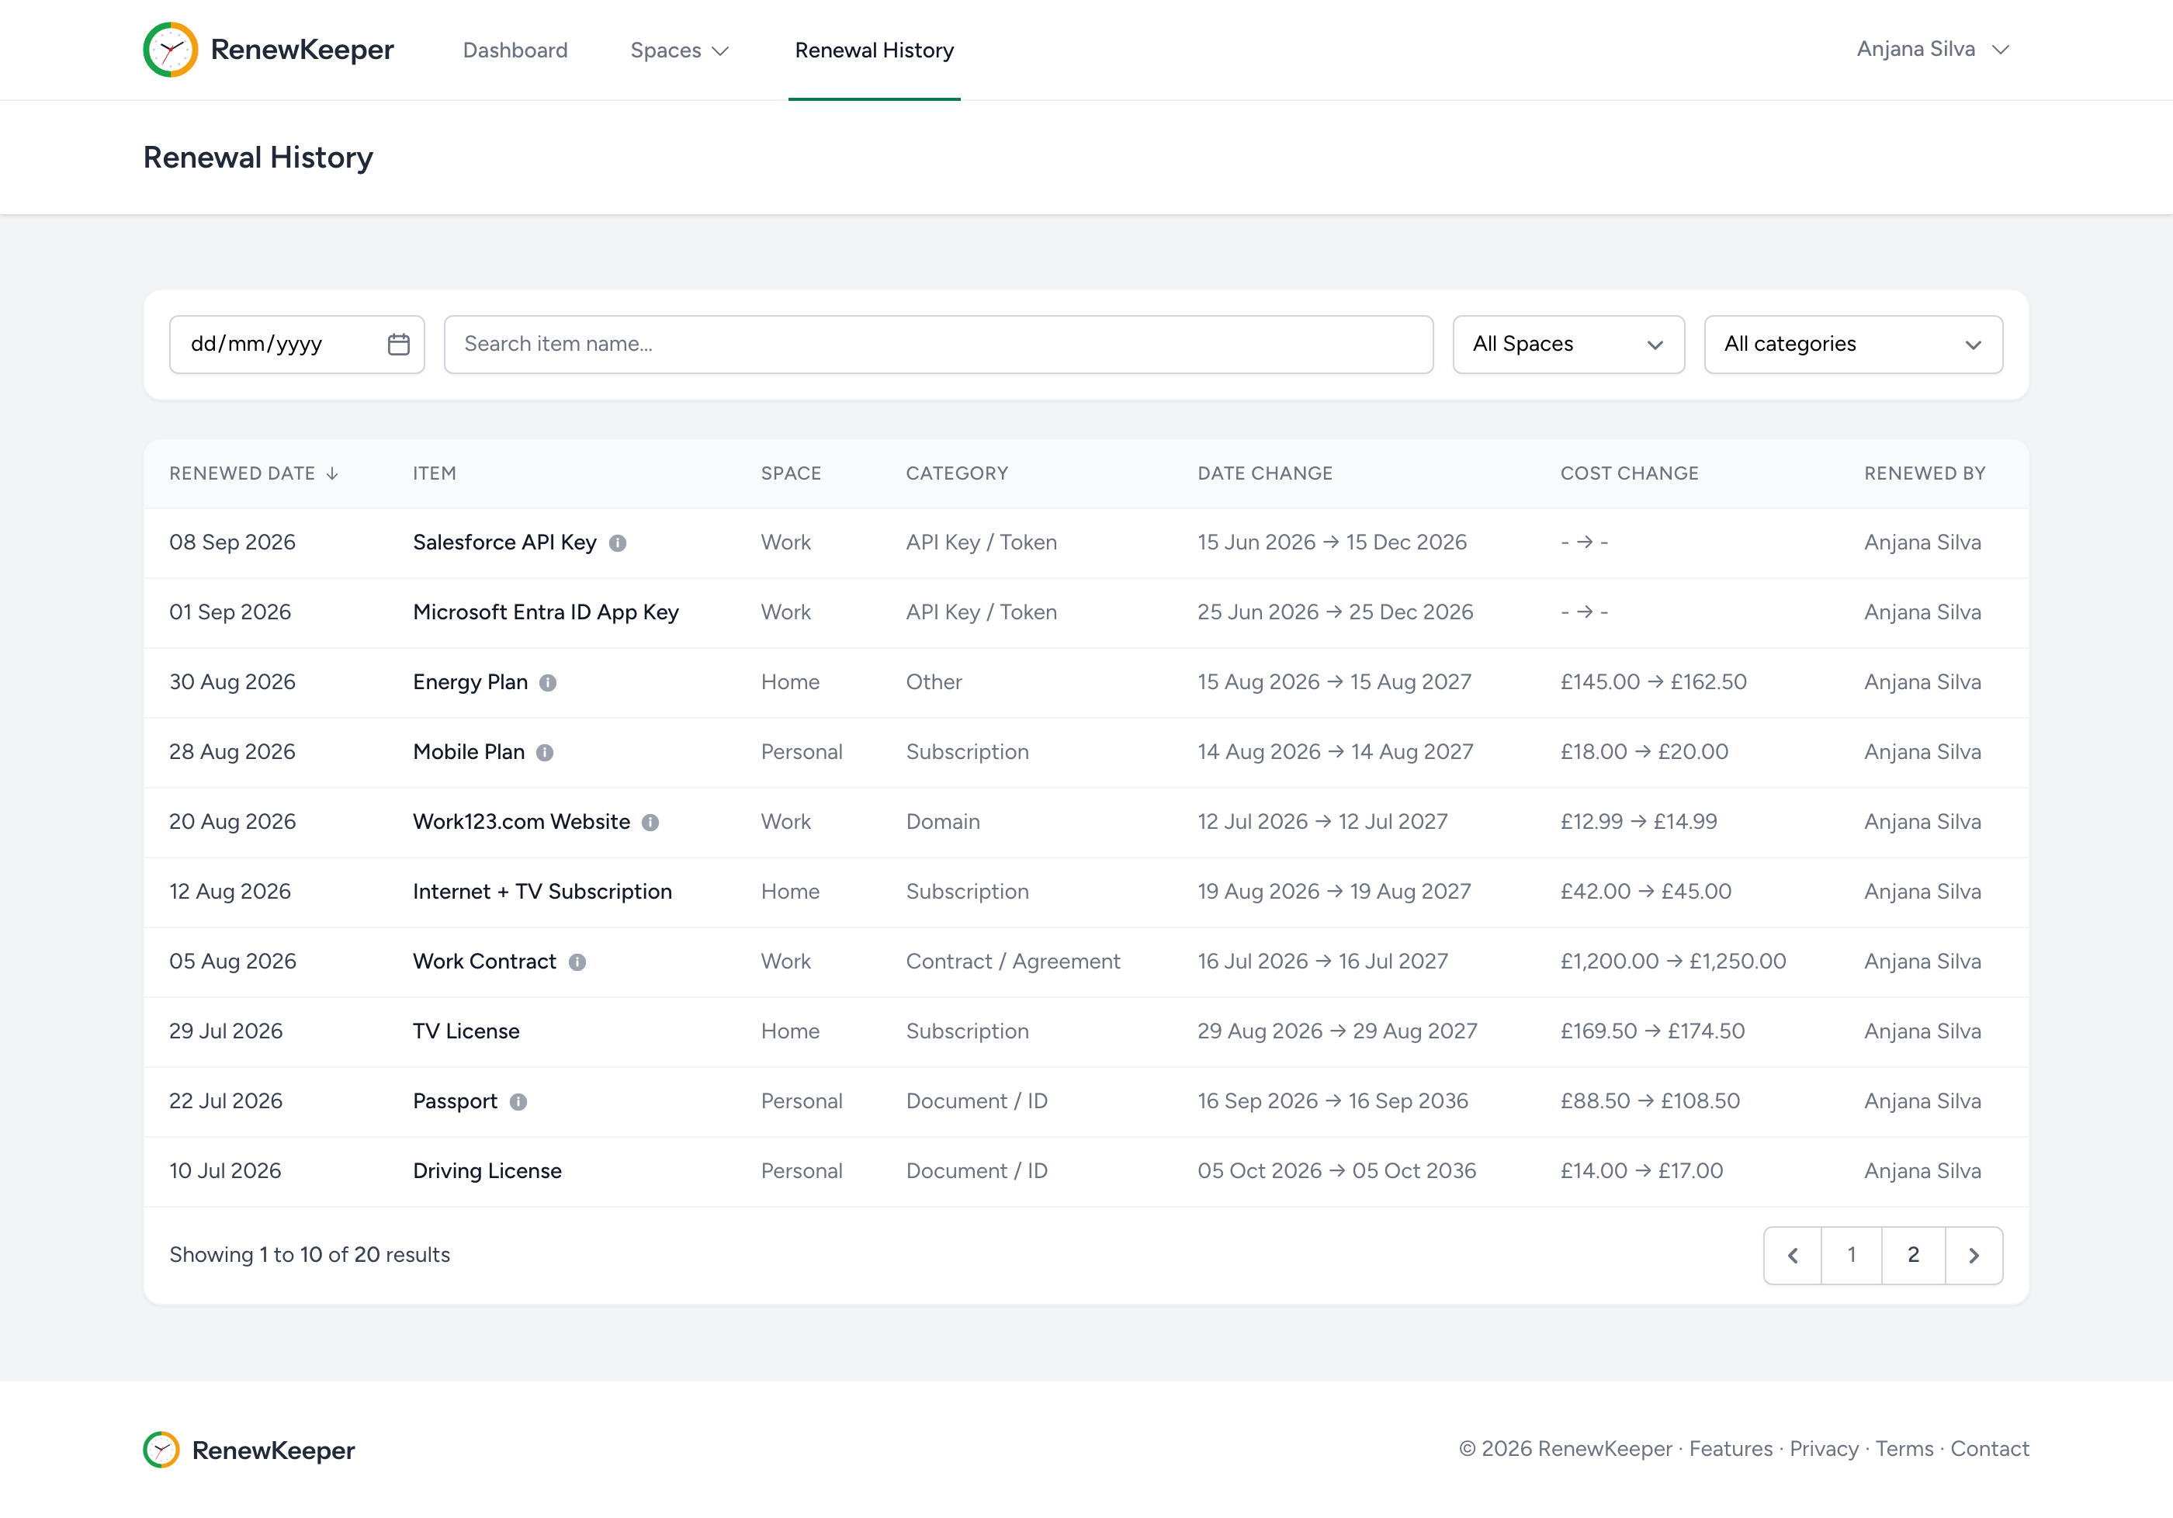Open the Features footer link

tap(1731, 1450)
